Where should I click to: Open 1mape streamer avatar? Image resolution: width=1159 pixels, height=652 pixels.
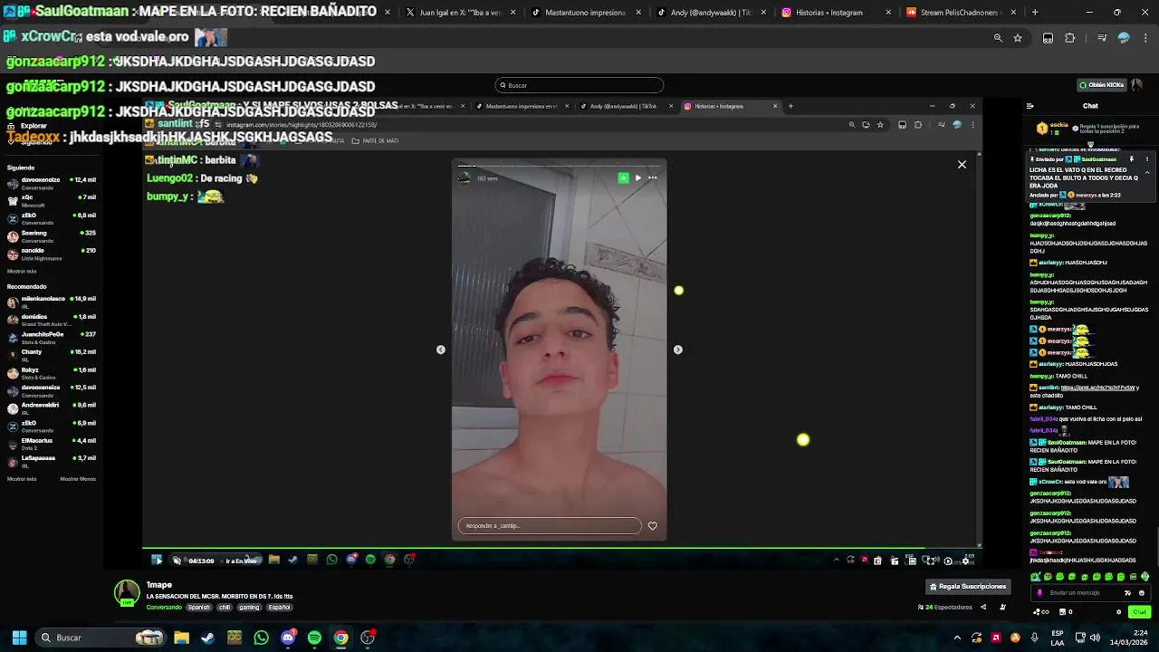pos(127,592)
